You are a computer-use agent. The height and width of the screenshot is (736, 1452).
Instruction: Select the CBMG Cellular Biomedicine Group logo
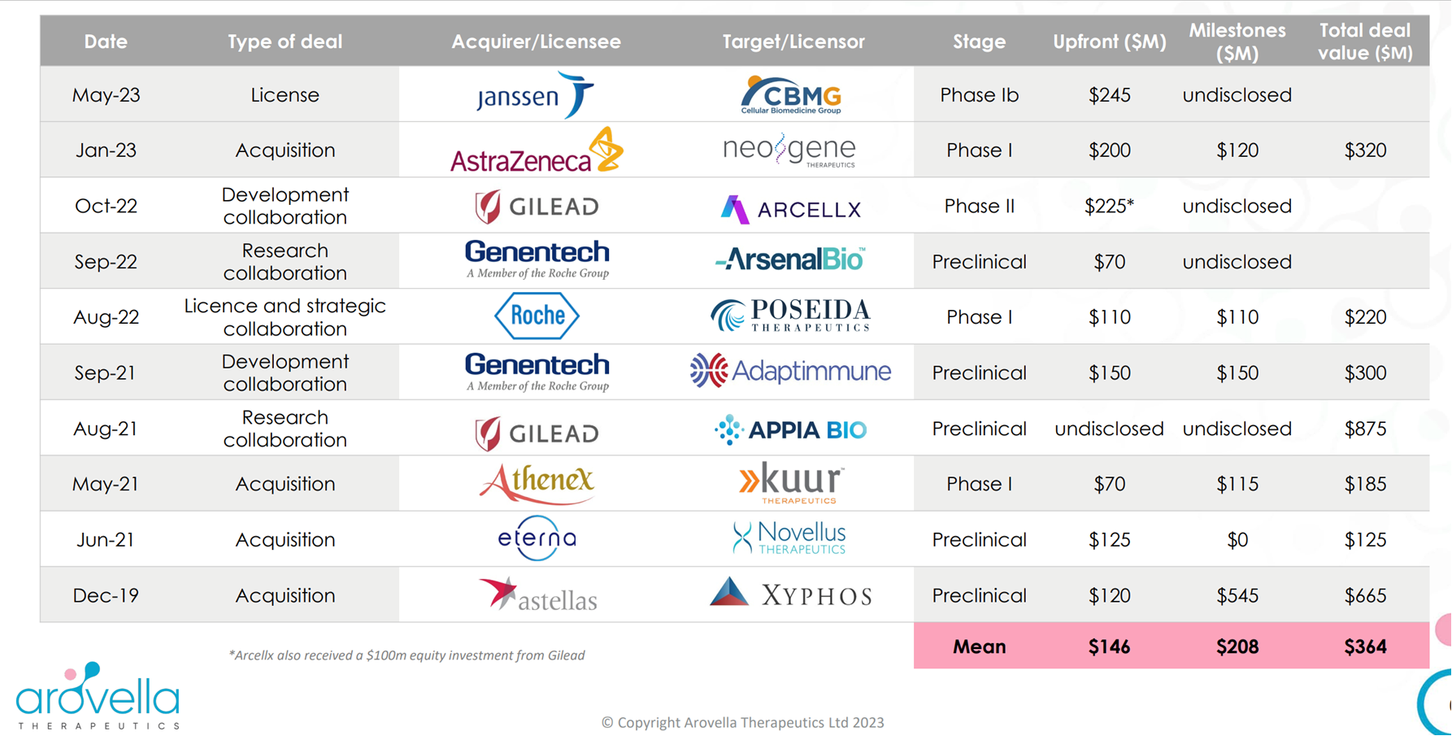[x=792, y=95]
